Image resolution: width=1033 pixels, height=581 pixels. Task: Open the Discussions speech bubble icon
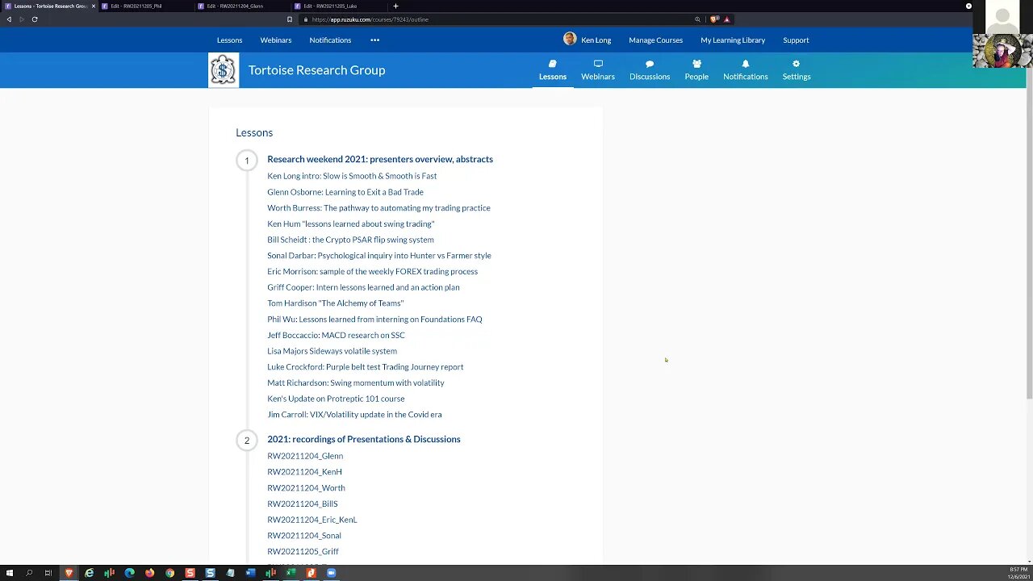tap(650, 64)
